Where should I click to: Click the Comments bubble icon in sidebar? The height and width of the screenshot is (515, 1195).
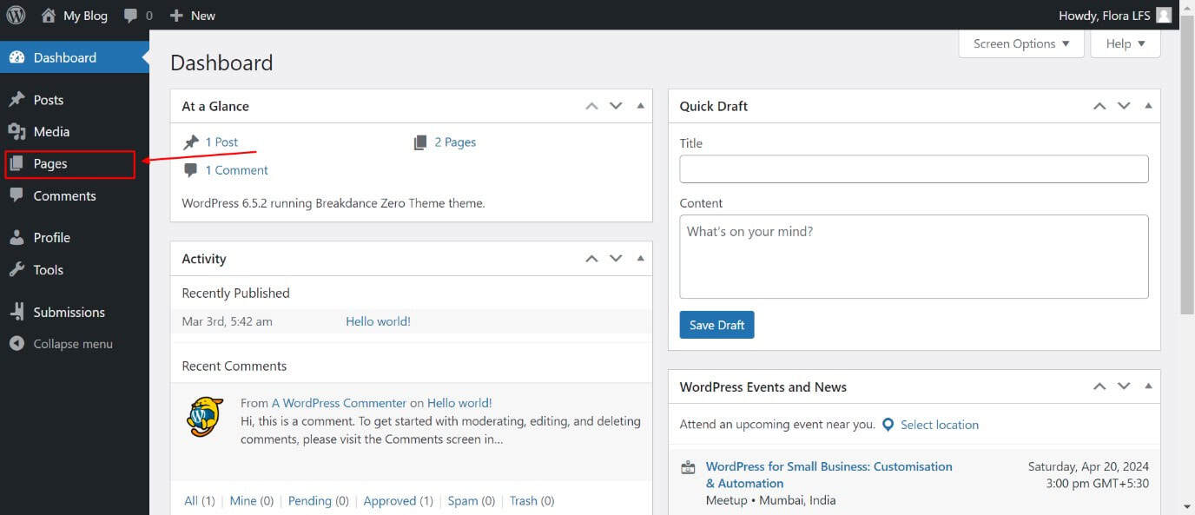pyautogui.click(x=17, y=195)
